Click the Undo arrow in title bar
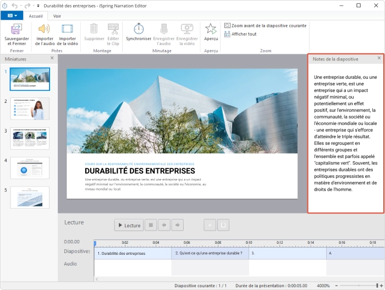385x290 pixels. [x=15, y=6]
